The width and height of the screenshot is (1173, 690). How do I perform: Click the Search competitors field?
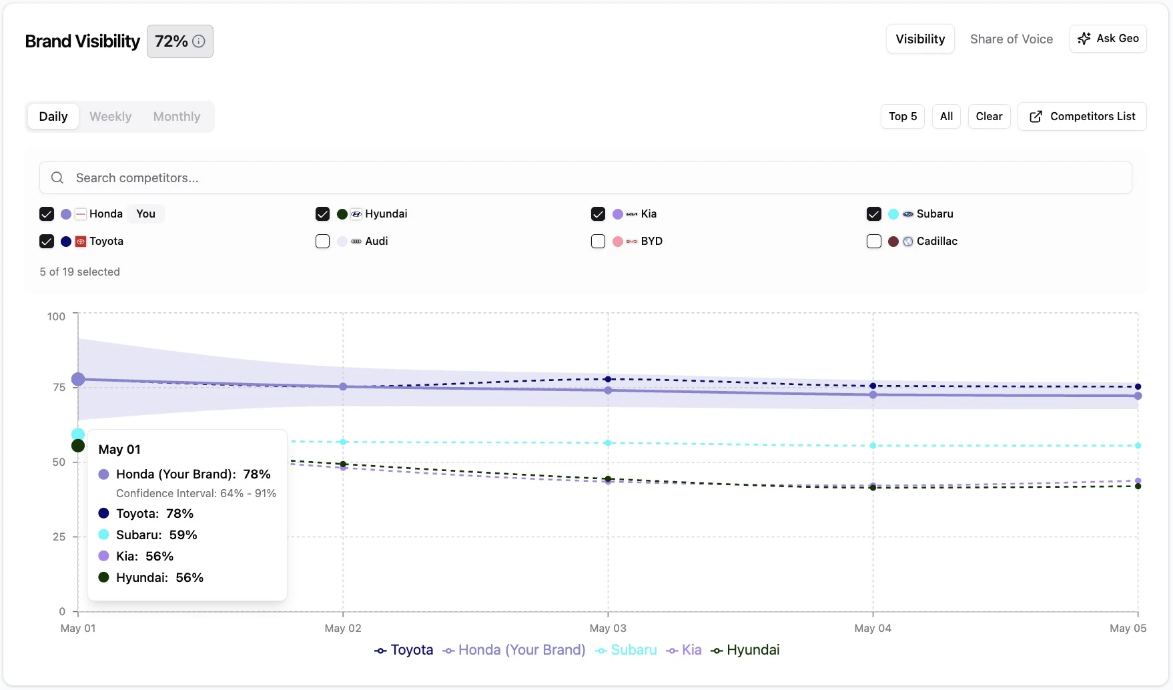point(586,178)
